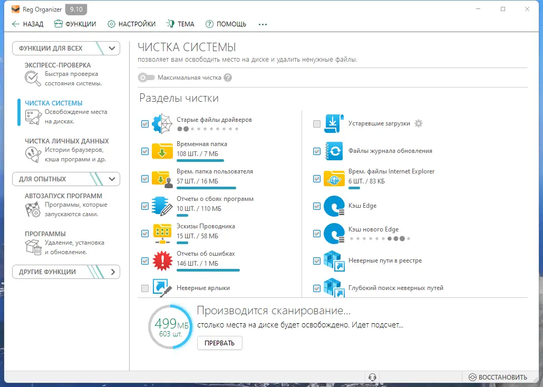The width and height of the screenshot is (543, 387).
Task: Click the Разделы чистки heading
Action: pos(179,98)
